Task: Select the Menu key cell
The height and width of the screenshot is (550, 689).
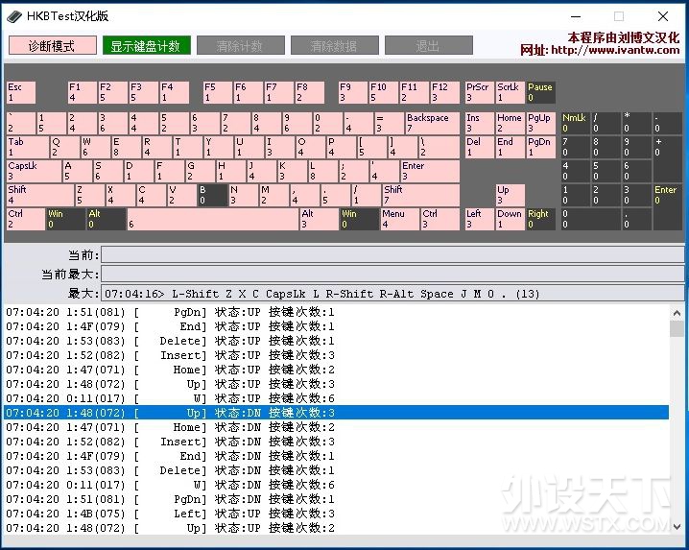Action: (400, 219)
